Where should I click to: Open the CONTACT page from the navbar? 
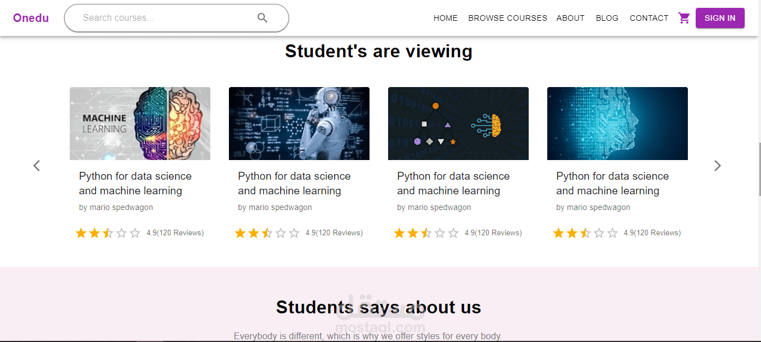(649, 18)
